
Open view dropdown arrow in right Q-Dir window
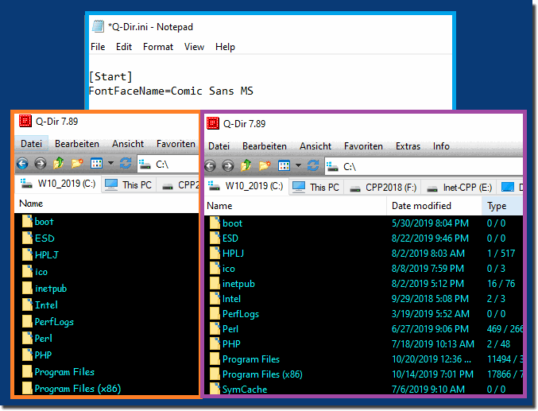(x=298, y=166)
